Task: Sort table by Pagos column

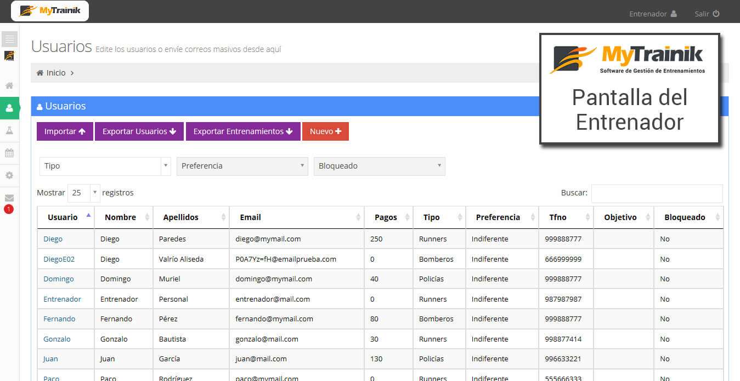Action: click(389, 217)
